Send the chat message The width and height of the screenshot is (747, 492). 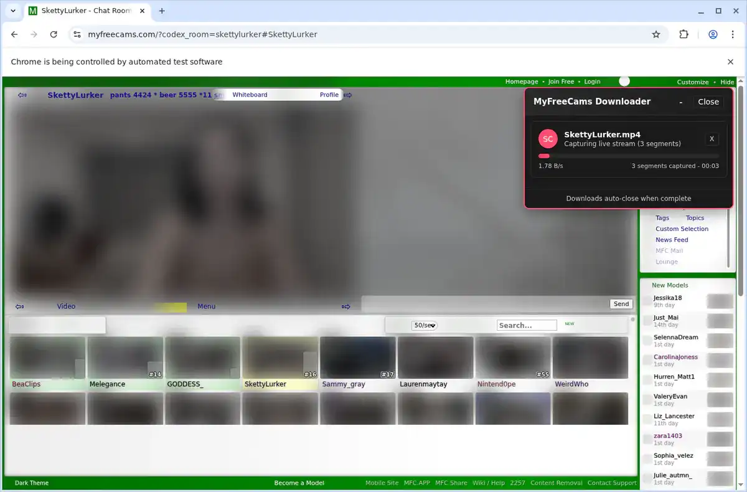point(621,304)
